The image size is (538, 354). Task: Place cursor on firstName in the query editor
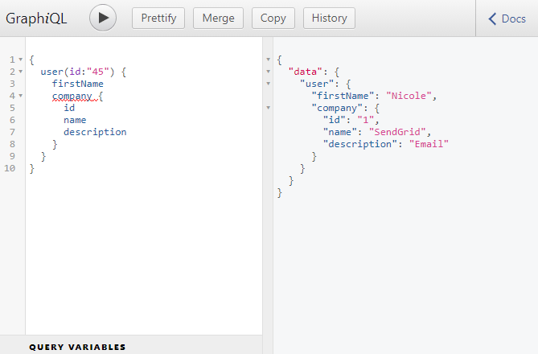[77, 84]
